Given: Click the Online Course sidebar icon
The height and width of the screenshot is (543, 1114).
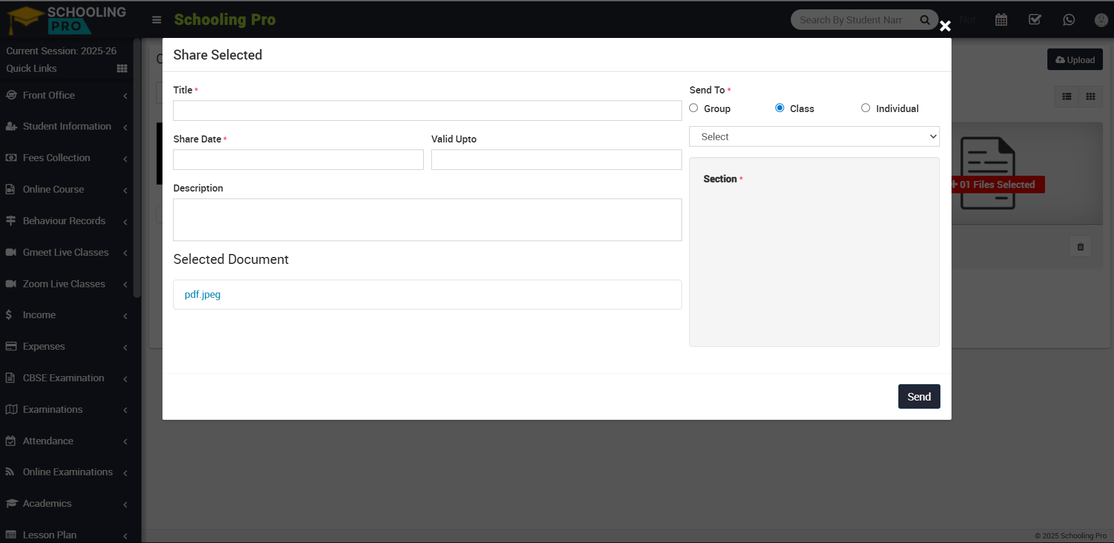Looking at the screenshot, I should point(11,189).
